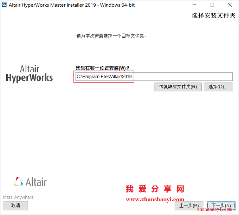Screen dimensions: 239x215
Task: Click the install location path field
Action: click(154, 77)
